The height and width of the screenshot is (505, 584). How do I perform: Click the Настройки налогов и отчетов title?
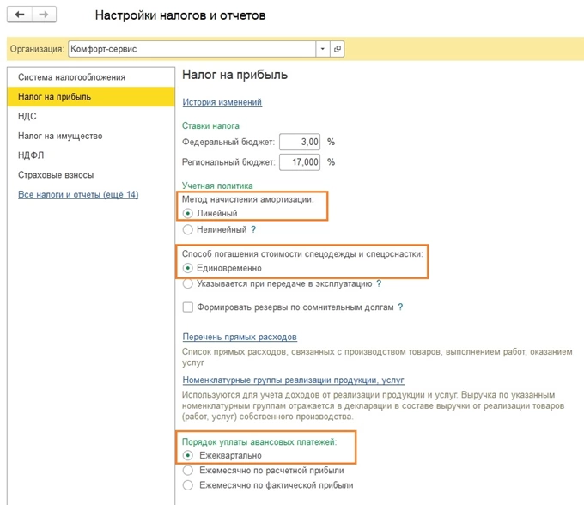[x=180, y=15]
